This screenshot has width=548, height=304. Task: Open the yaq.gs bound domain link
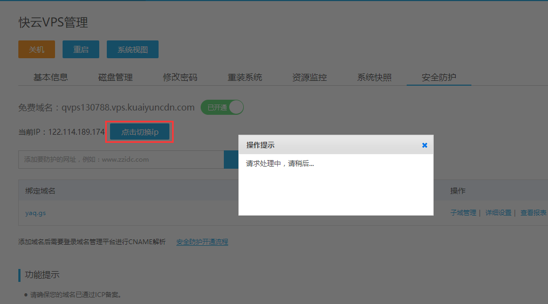[x=36, y=213]
